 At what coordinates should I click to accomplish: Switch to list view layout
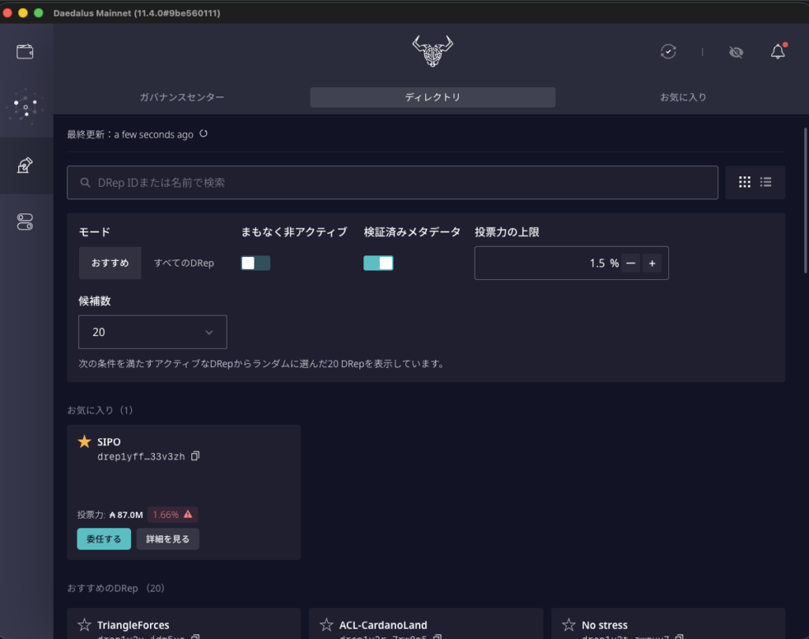tap(766, 182)
